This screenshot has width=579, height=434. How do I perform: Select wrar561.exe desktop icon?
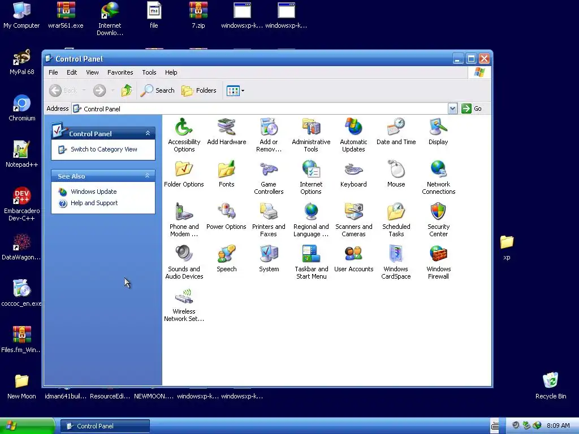pyautogui.click(x=66, y=15)
